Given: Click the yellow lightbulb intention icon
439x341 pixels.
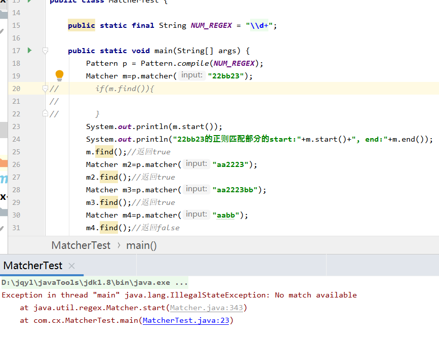Looking at the screenshot, I should pyautogui.click(x=59, y=75).
